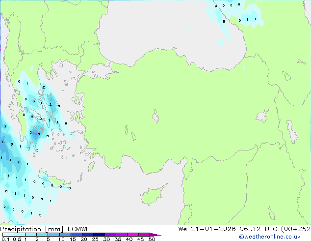This screenshot has height=241, width=311.
Task: Click the 25–30 mm dark navy legend swatch
Action: point(99,235)
